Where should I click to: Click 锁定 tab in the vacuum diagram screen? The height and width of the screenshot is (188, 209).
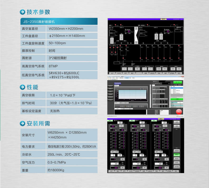(179, 73)
